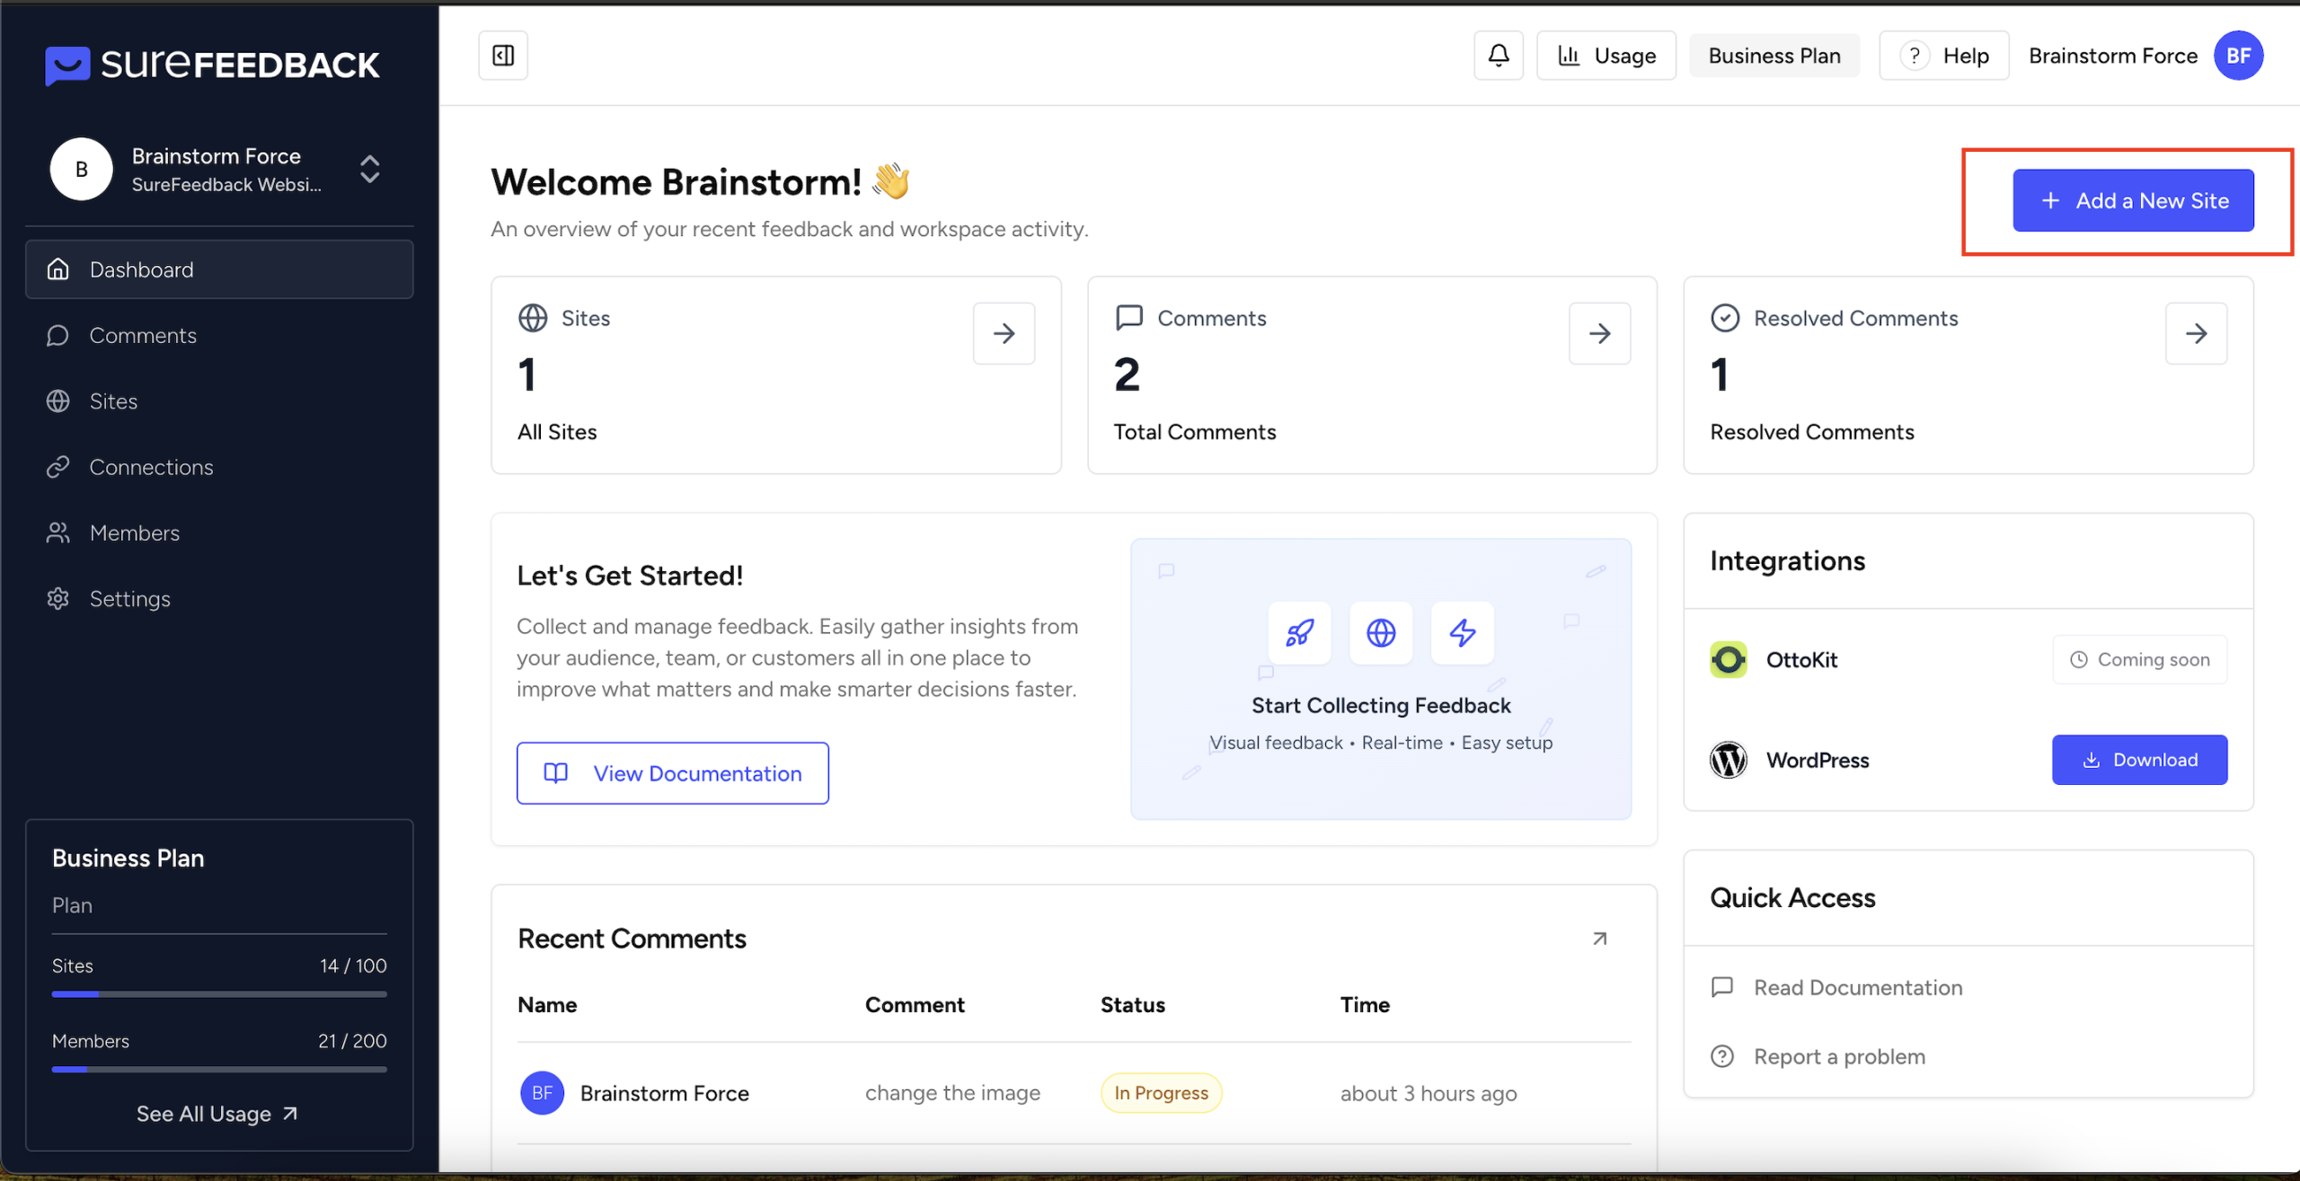This screenshot has height=1181, width=2300.
Task: Open Total Comments card arrow
Action: 1599,333
